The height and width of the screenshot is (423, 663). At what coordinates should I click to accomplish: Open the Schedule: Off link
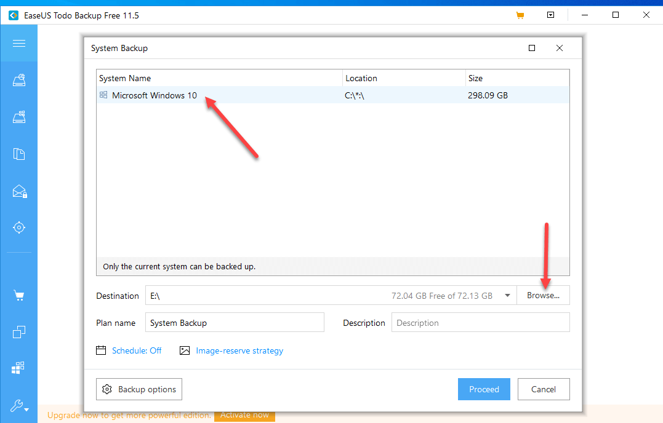point(137,350)
